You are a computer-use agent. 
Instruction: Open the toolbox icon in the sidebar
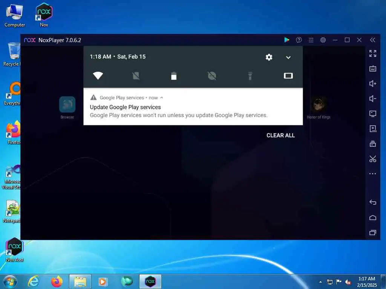(373, 144)
